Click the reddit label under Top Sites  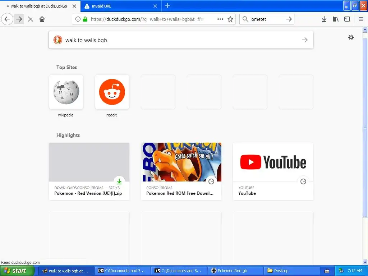pos(111,115)
